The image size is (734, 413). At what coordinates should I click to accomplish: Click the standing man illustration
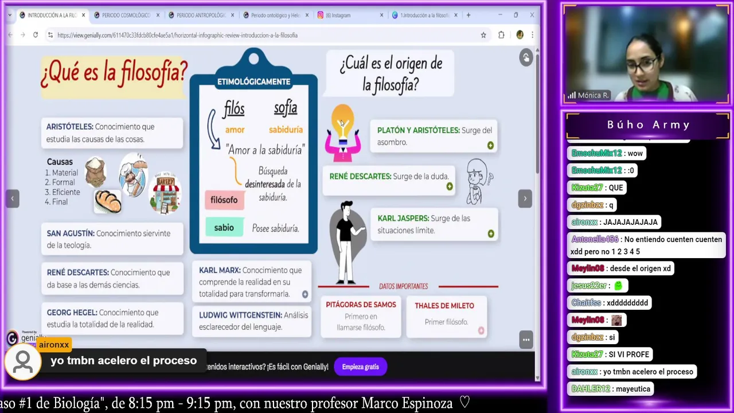point(348,243)
